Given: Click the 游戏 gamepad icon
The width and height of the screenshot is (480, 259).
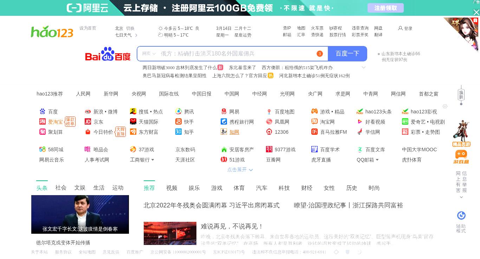Looking at the screenshot, I should 314,112.
